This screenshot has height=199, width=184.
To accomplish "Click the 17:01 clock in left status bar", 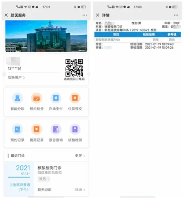I will click(x=46, y=7).
